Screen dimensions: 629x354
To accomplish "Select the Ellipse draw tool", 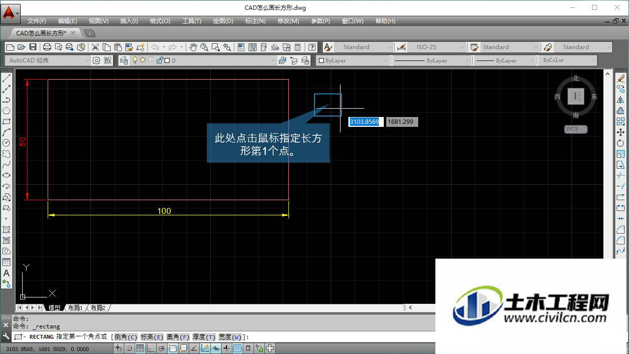I will tap(6, 176).
